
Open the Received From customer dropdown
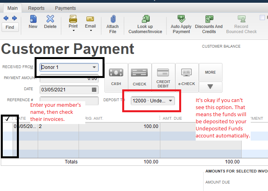click(94, 67)
